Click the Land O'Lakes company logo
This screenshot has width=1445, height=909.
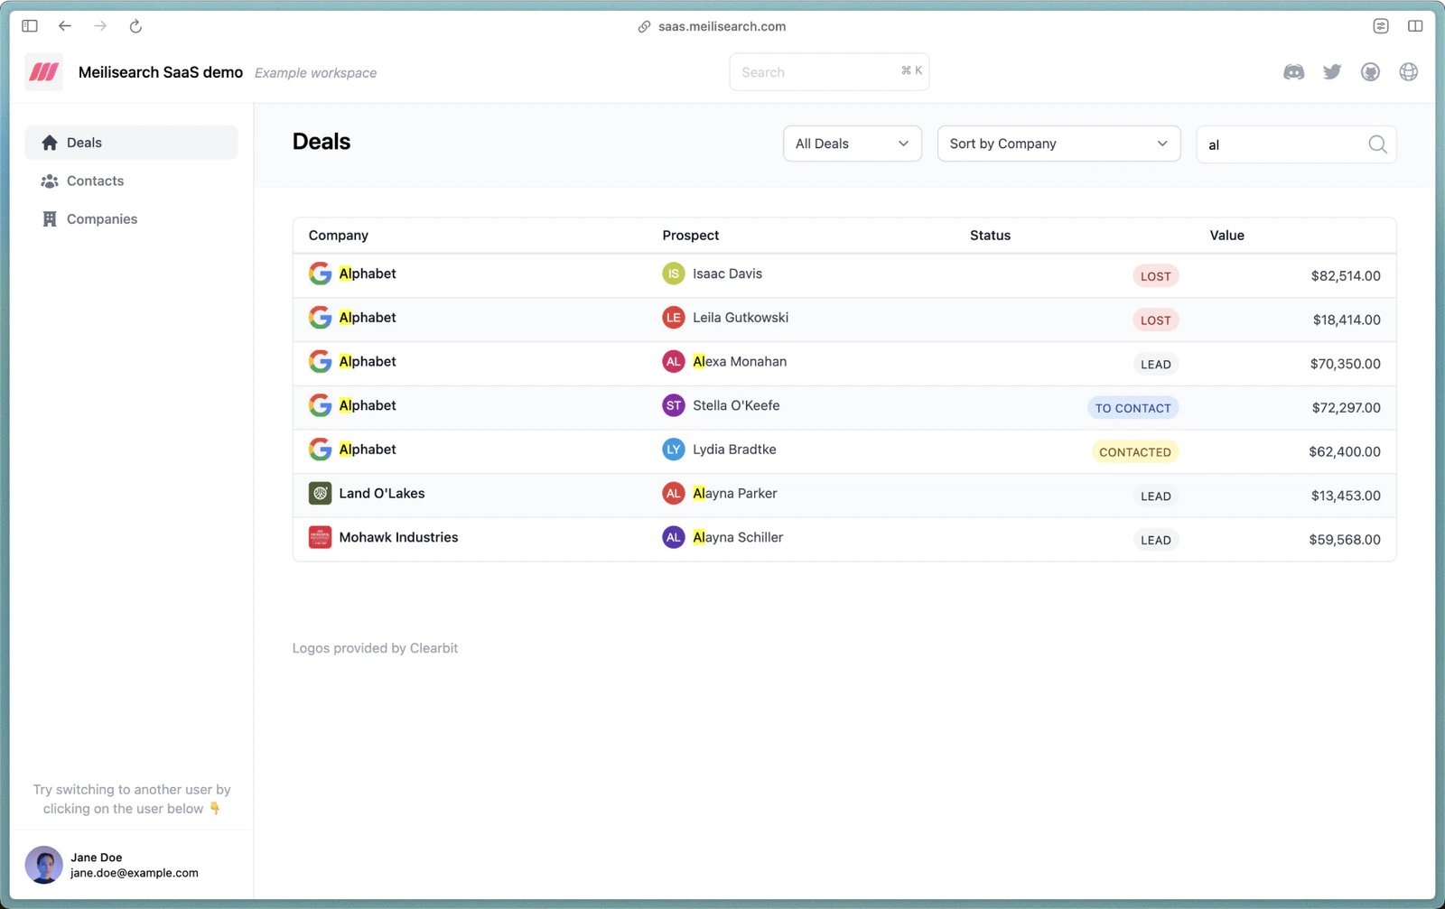click(320, 493)
